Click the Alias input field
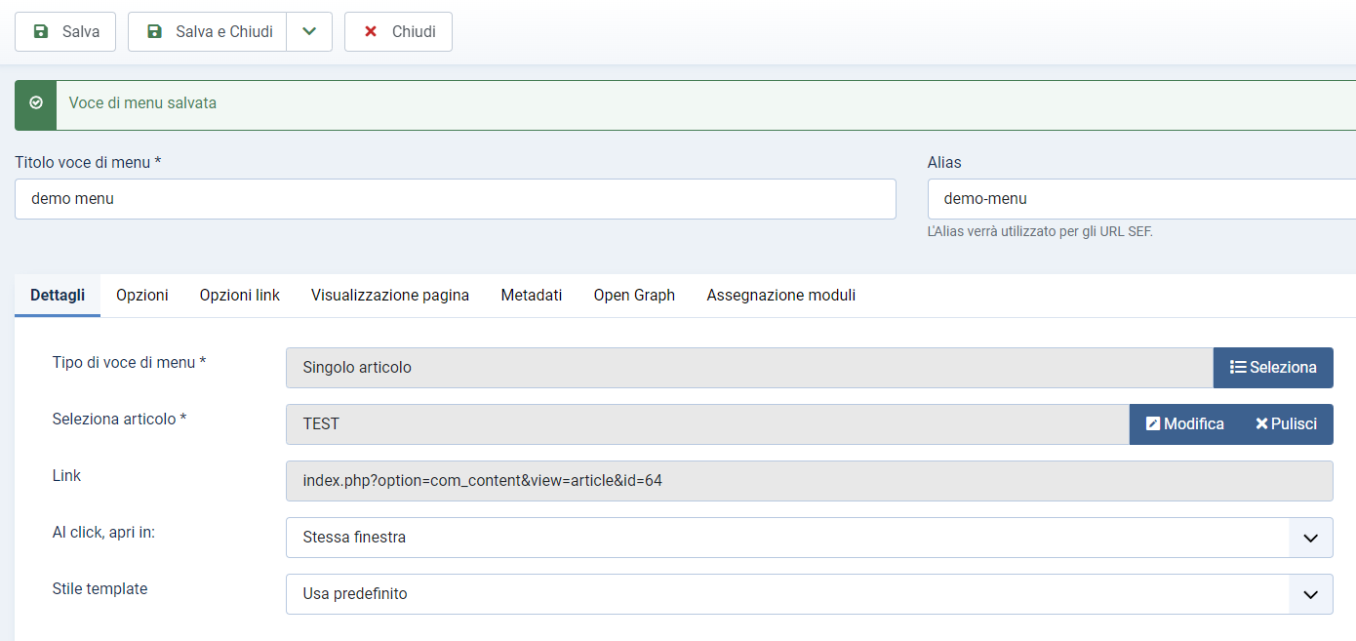This screenshot has width=1356, height=641. pyautogui.click(x=1139, y=199)
